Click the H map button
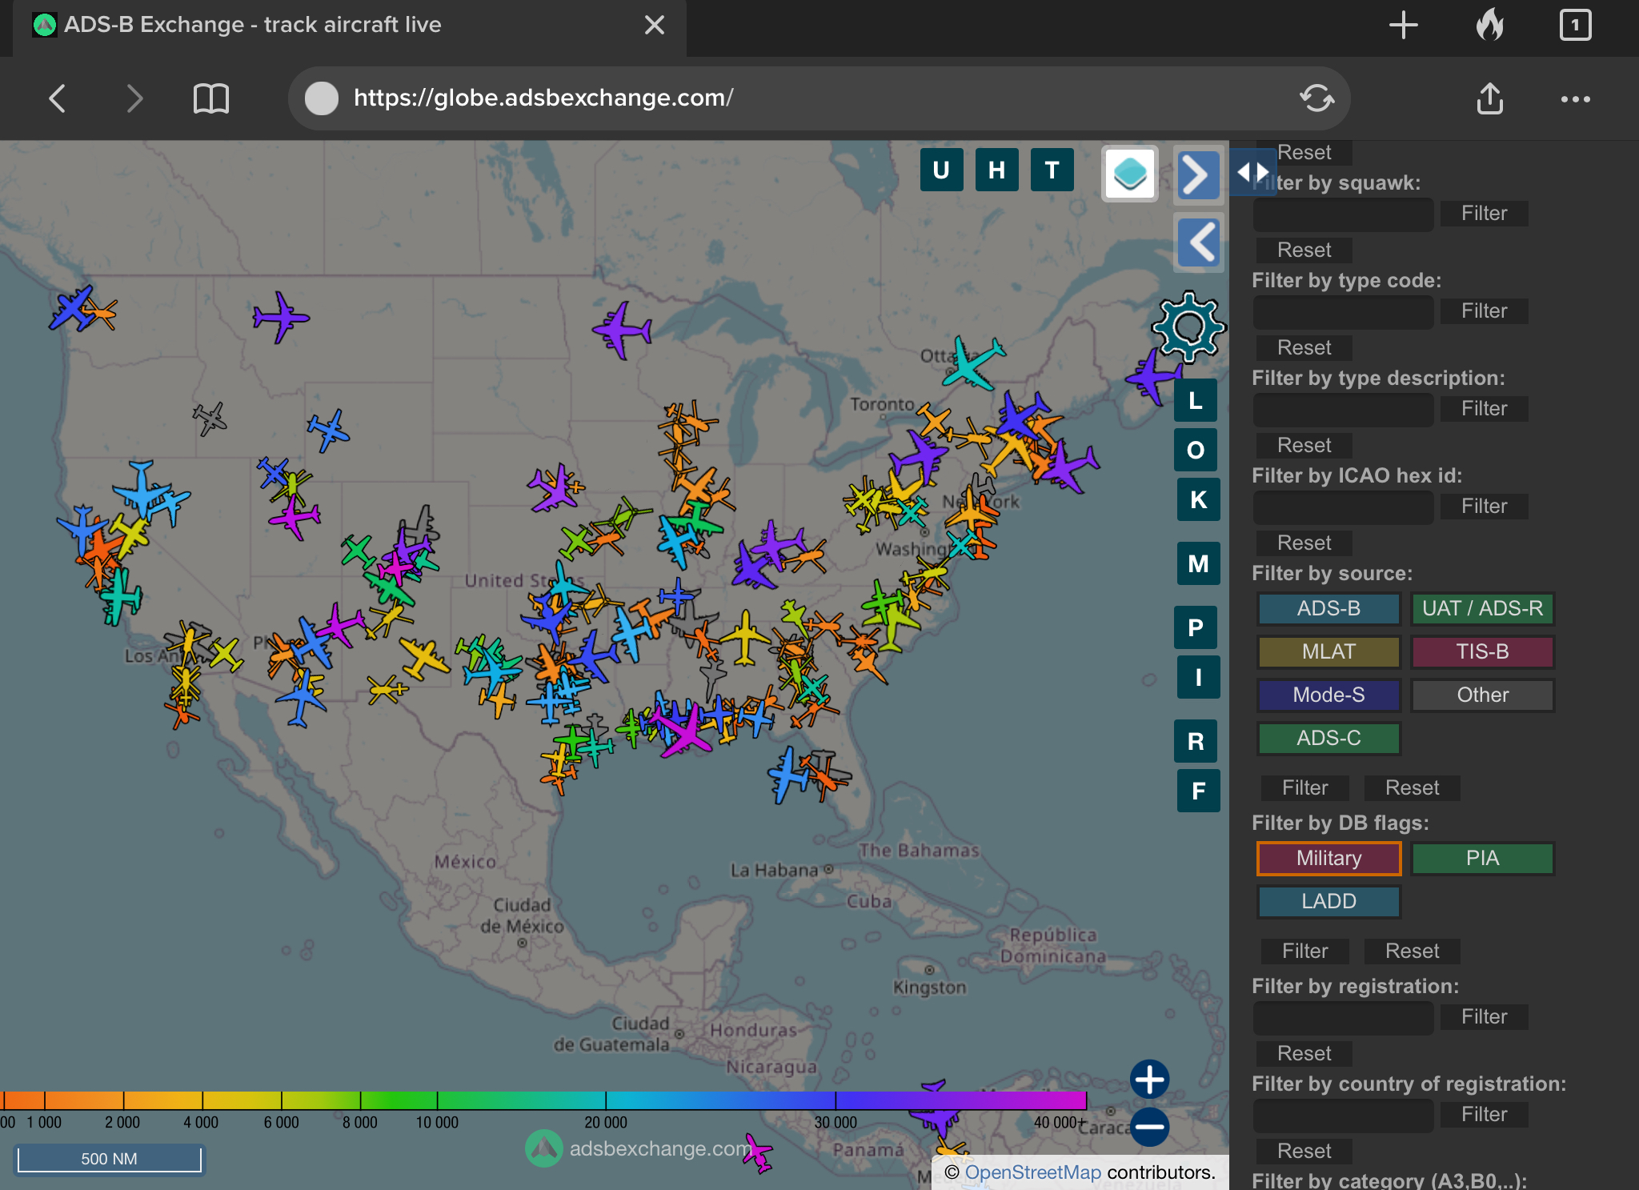The image size is (1639, 1190). pyautogui.click(x=996, y=170)
